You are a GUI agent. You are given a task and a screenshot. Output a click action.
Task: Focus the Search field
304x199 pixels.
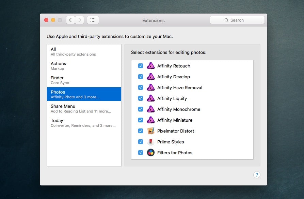click(237, 20)
